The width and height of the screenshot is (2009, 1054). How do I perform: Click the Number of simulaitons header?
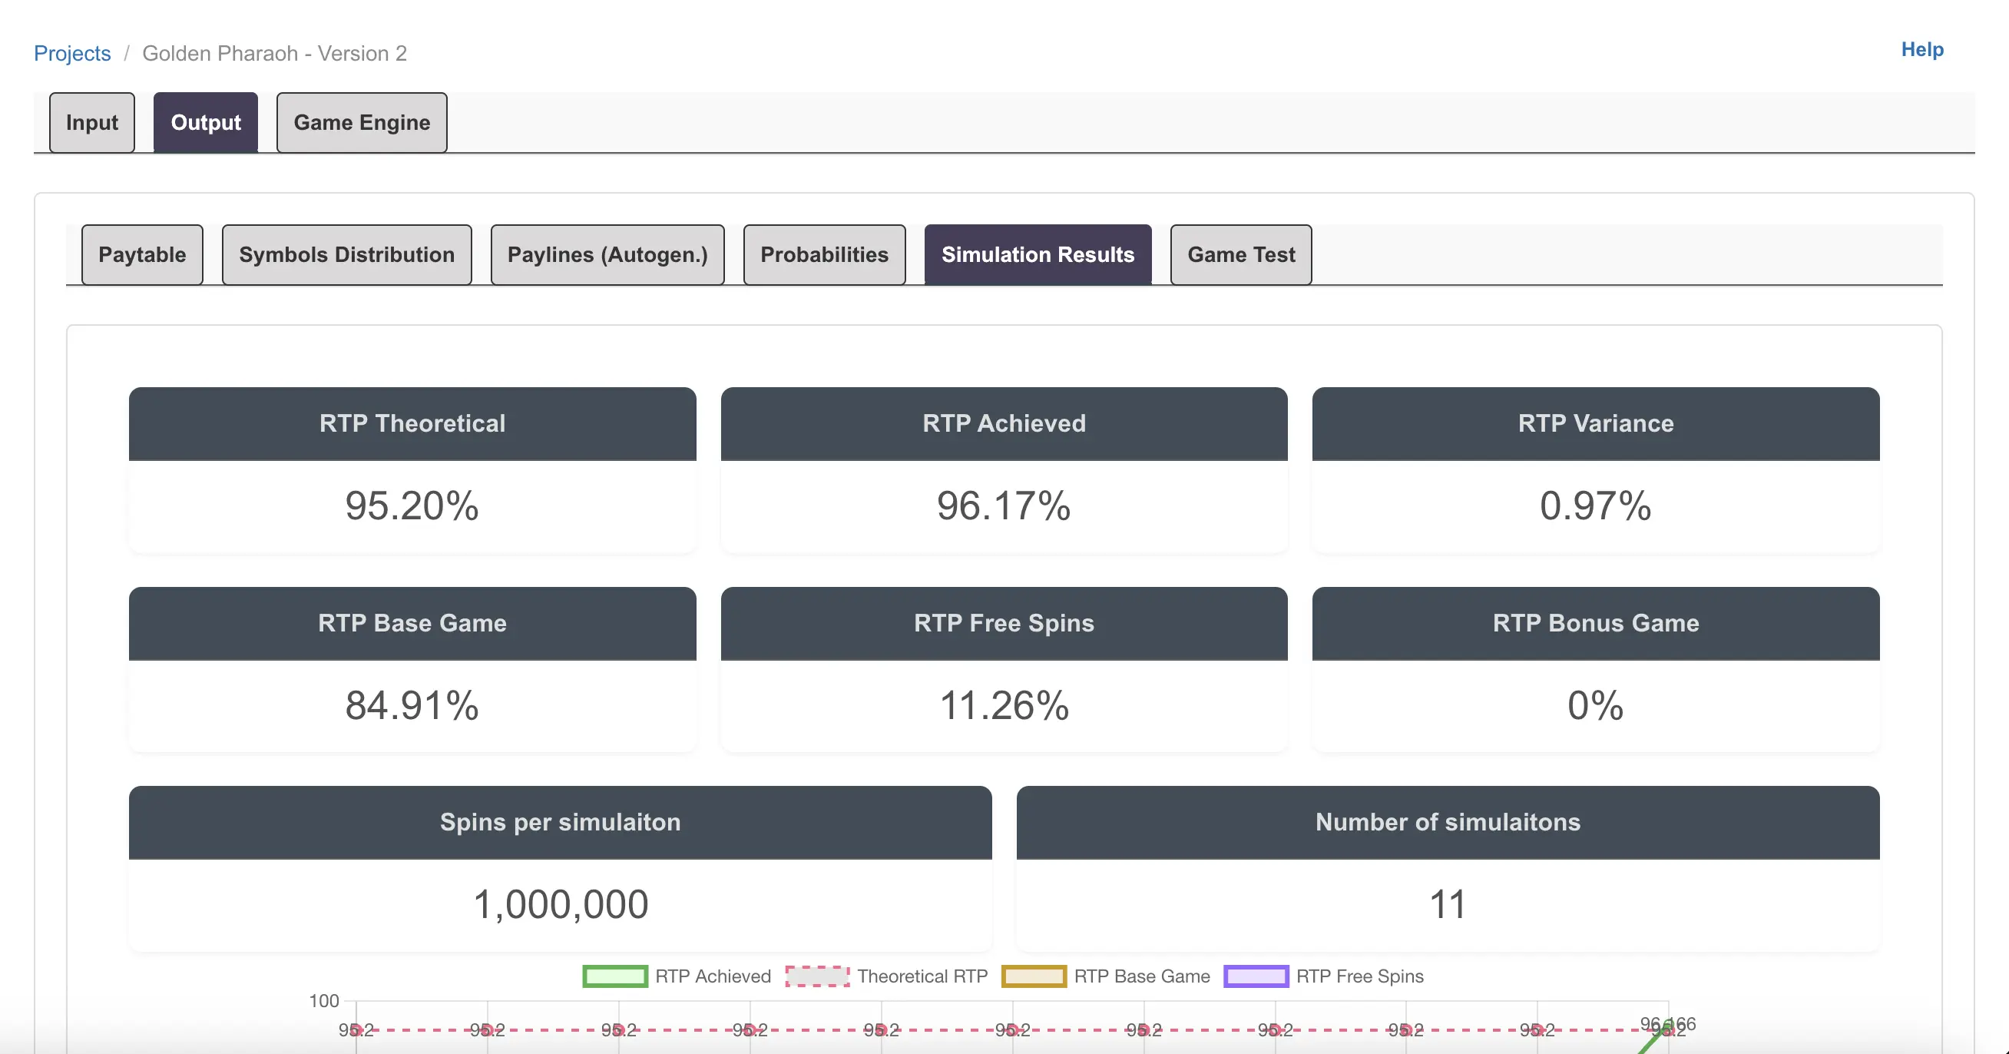tap(1448, 822)
